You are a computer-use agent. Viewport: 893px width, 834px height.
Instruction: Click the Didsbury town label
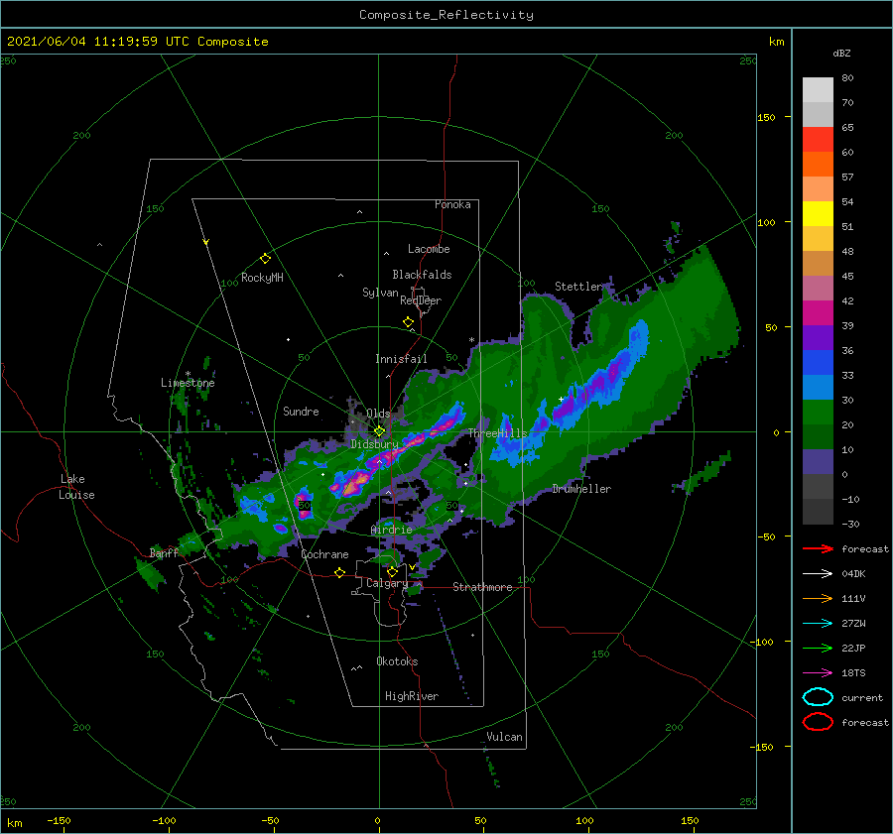click(375, 444)
